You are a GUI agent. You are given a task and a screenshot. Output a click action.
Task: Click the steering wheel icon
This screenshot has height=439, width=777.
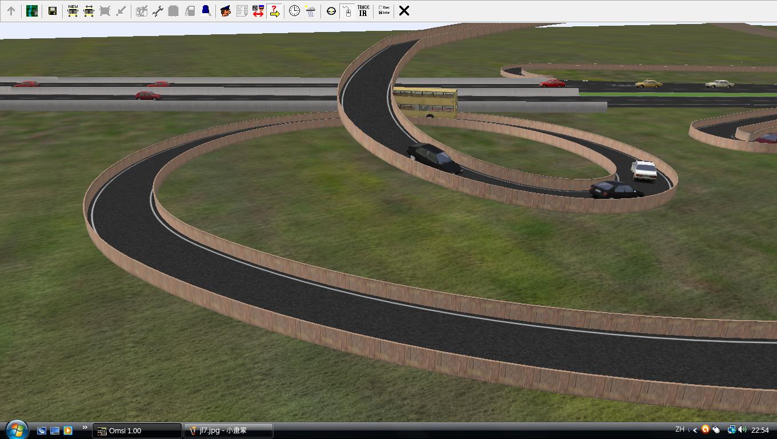331,11
